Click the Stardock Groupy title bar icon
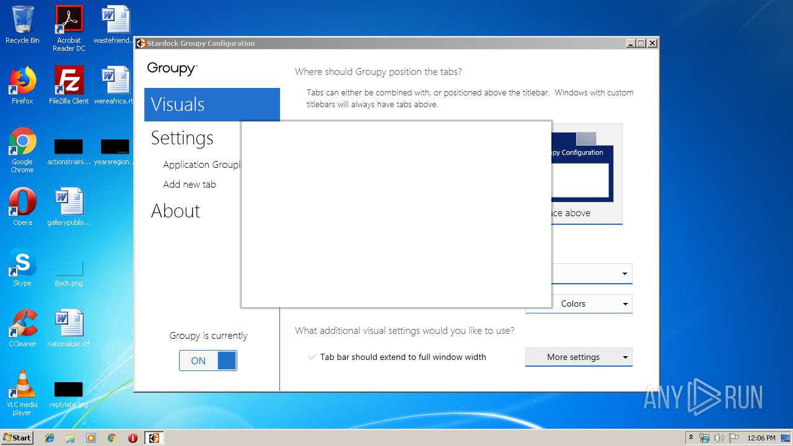793x446 pixels. (x=141, y=43)
